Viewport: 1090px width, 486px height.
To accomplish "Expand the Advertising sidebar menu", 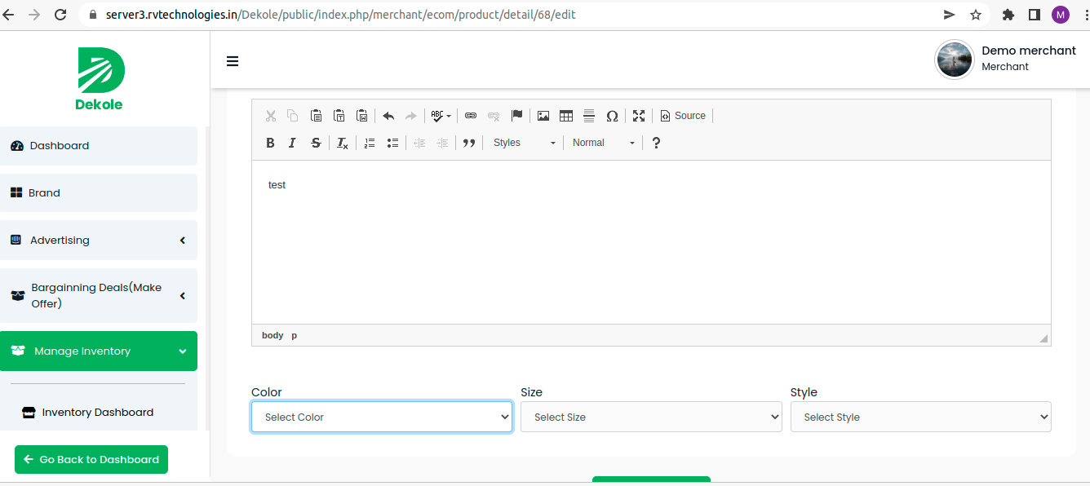I will 98,241.
